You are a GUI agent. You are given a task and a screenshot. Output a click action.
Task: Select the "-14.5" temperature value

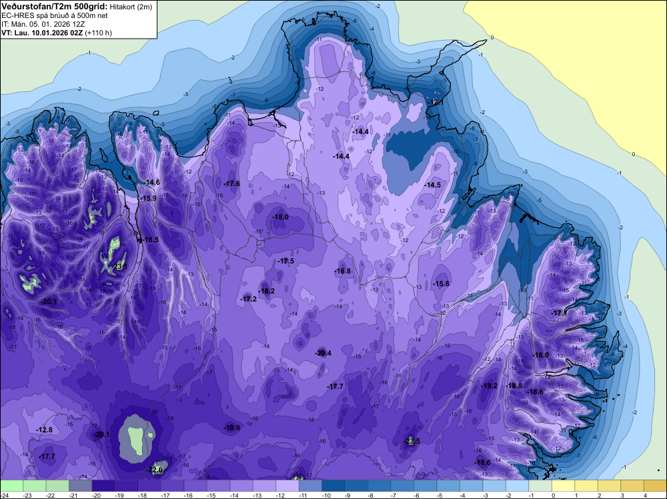click(433, 185)
